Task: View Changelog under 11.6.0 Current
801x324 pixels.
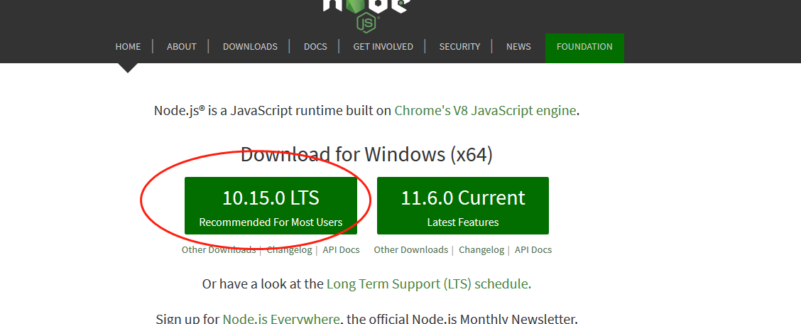Action: [x=481, y=250]
